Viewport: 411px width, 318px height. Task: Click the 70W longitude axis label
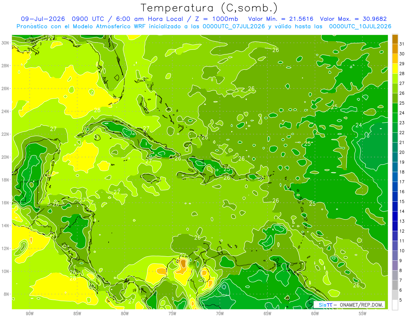click(x=220, y=313)
